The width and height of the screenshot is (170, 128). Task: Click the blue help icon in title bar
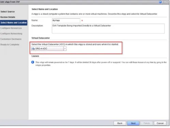coord(160,2)
